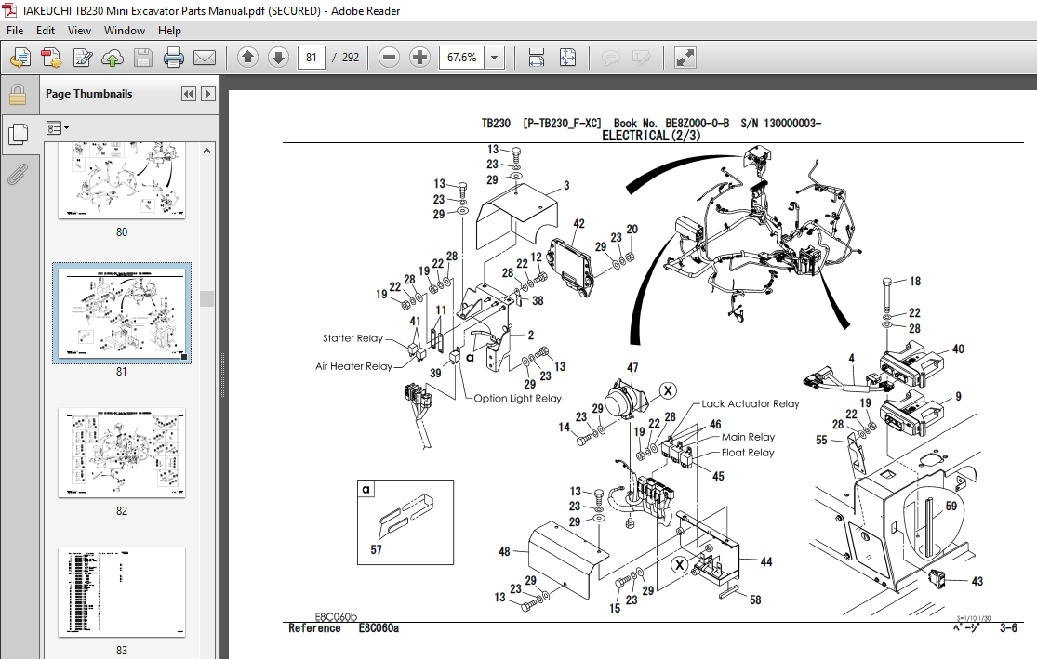Click the 67.6% zoom value field
The height and width of the screenshot is (659, 1037).
click(461, 58)
